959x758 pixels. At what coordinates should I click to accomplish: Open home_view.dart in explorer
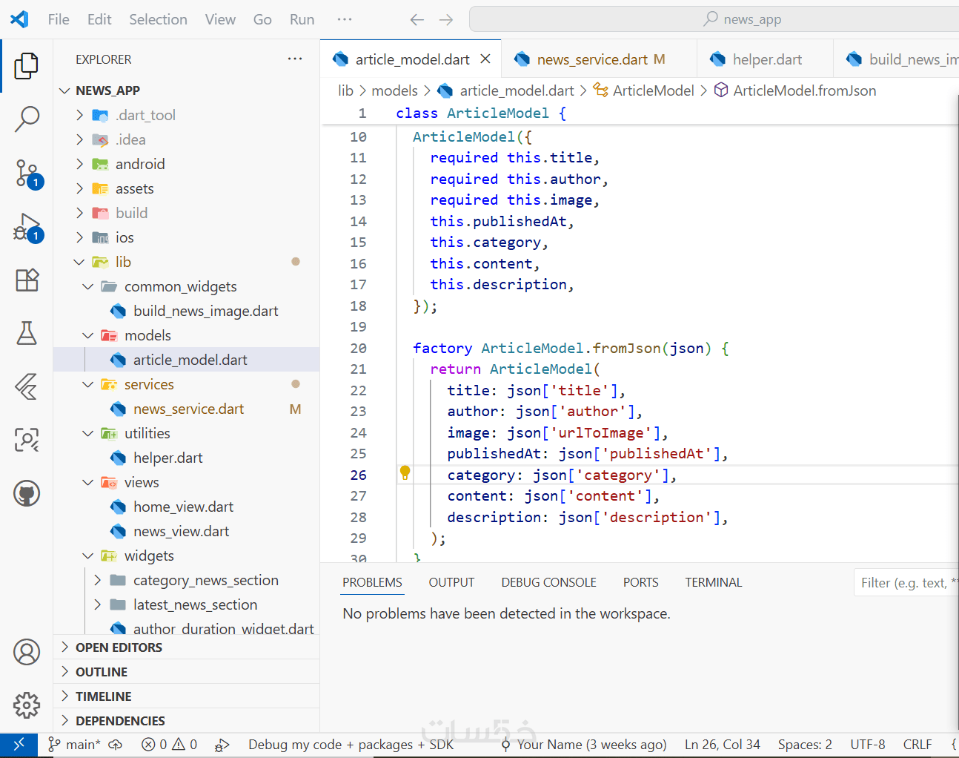(x=183, y=507)
